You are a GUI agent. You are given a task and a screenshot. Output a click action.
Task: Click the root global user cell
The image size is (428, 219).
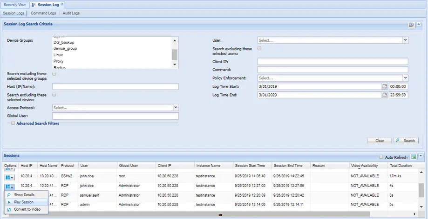(x=122, y=176)
